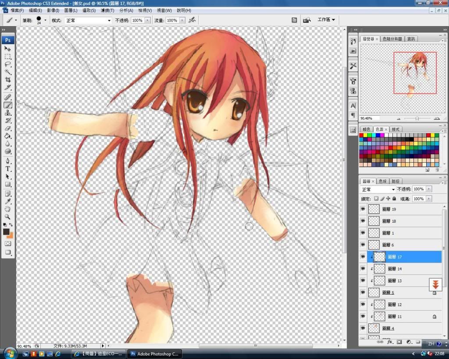Select the Slice tool
This screenshot has width=449, height=359.
(8, 87)
